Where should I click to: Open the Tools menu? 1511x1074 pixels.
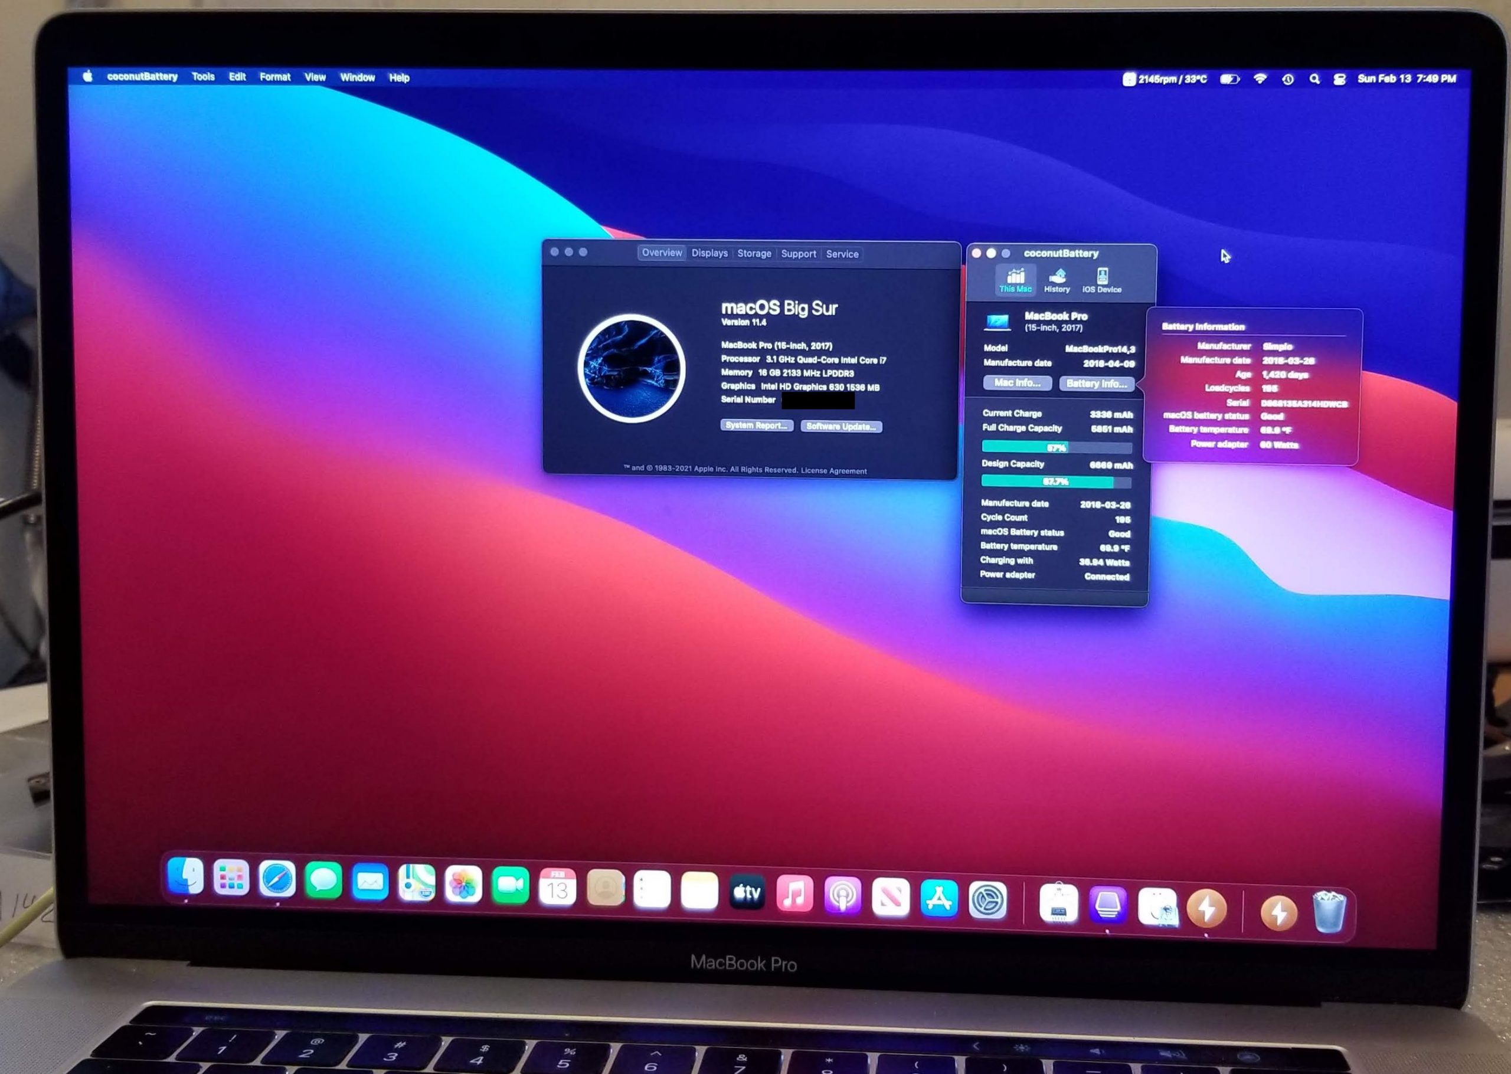tap(203, 77)
